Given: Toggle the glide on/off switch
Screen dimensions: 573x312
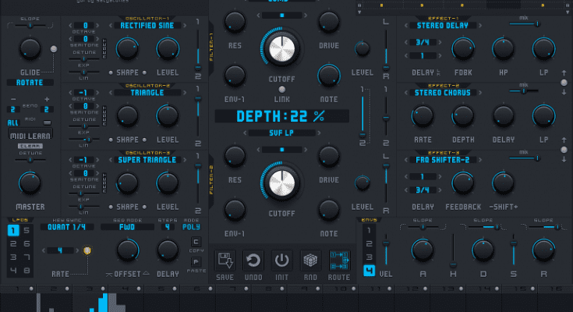Looking at the screenshot, I should click(x=53, y=49).
